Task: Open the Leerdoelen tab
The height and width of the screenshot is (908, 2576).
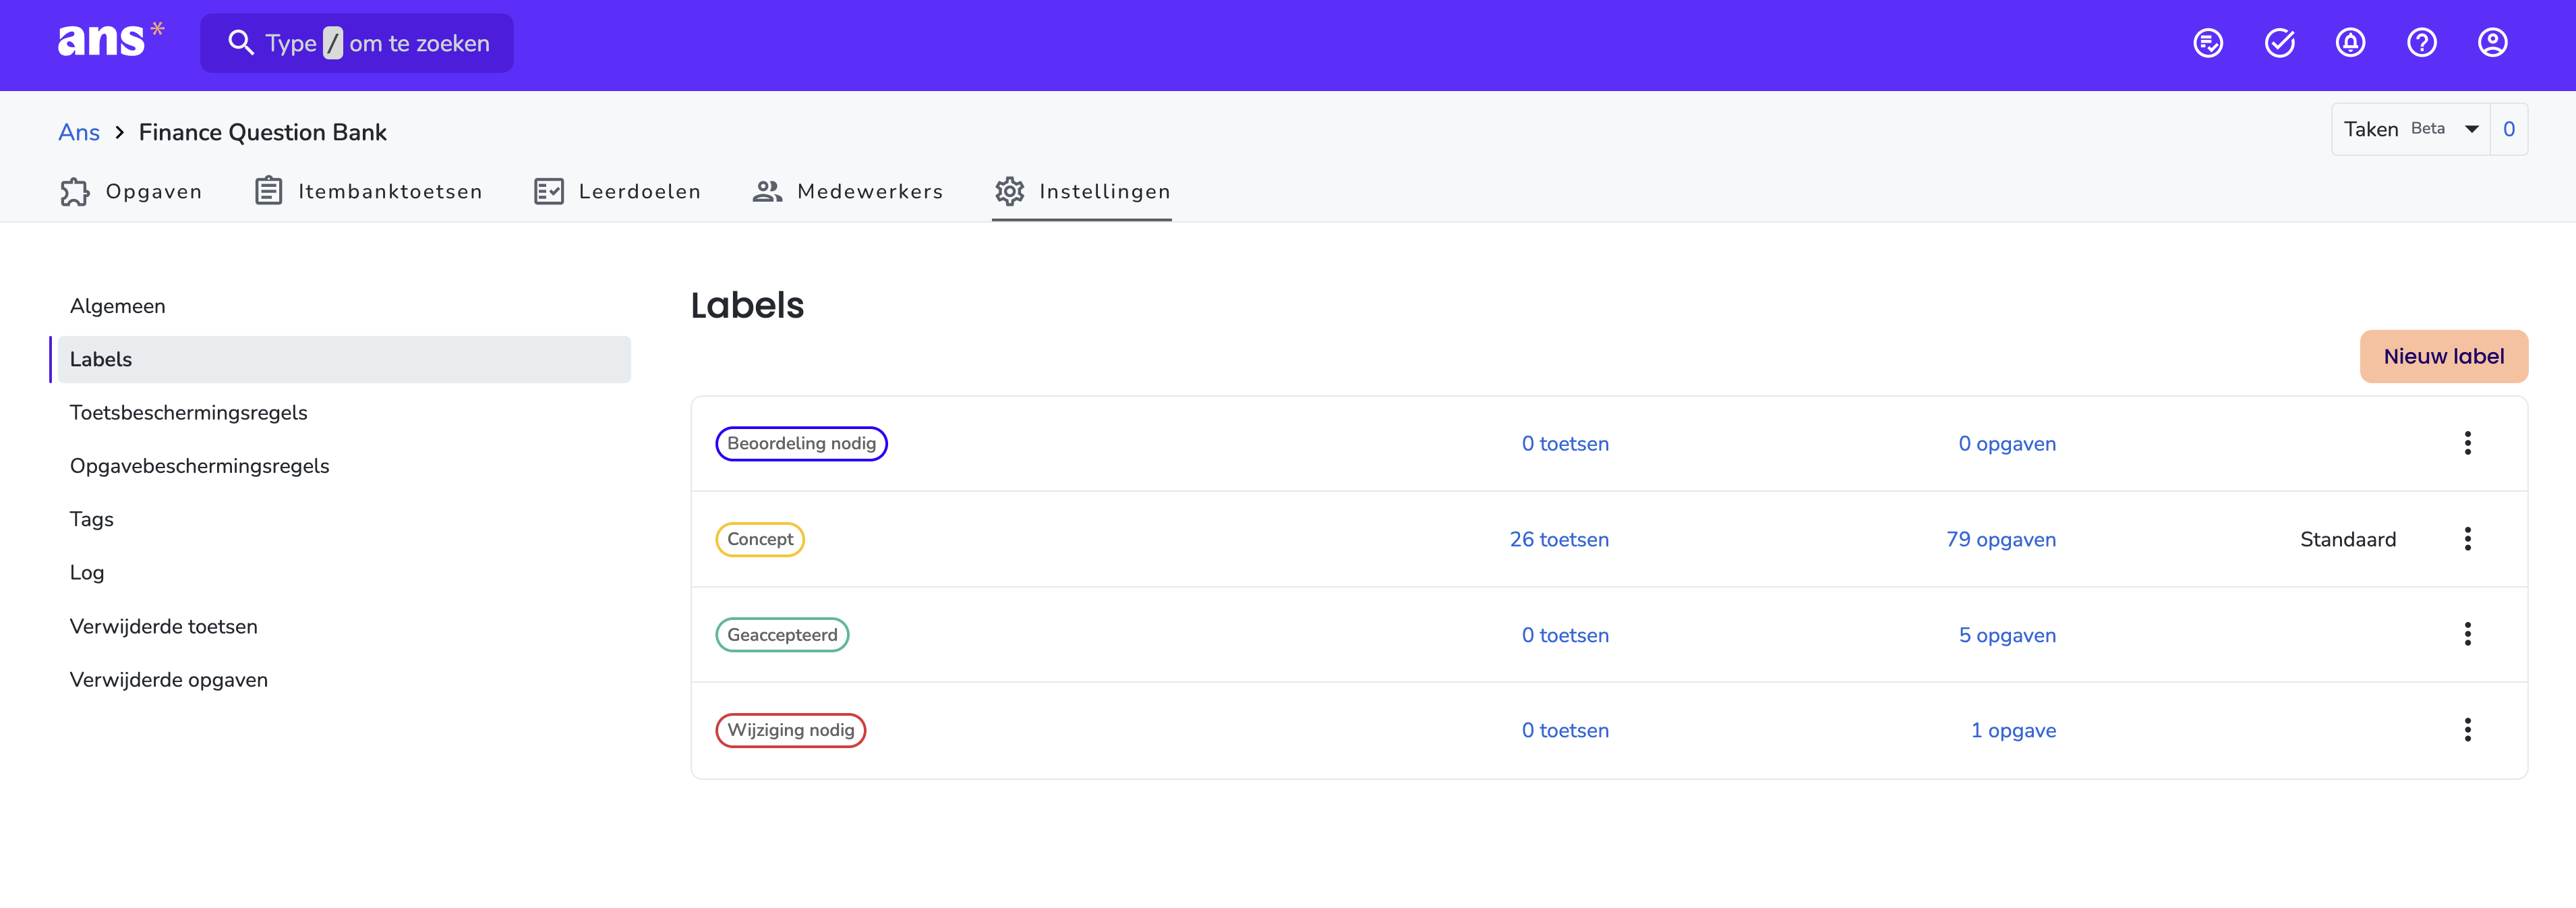Action: pyautogui.click(x=617, y=191)
